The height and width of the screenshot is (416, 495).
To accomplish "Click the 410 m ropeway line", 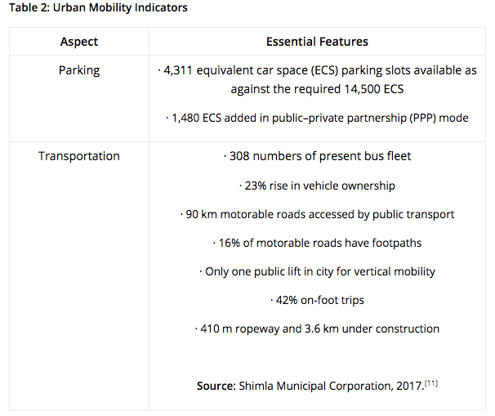I will click(x=317, y=329).
